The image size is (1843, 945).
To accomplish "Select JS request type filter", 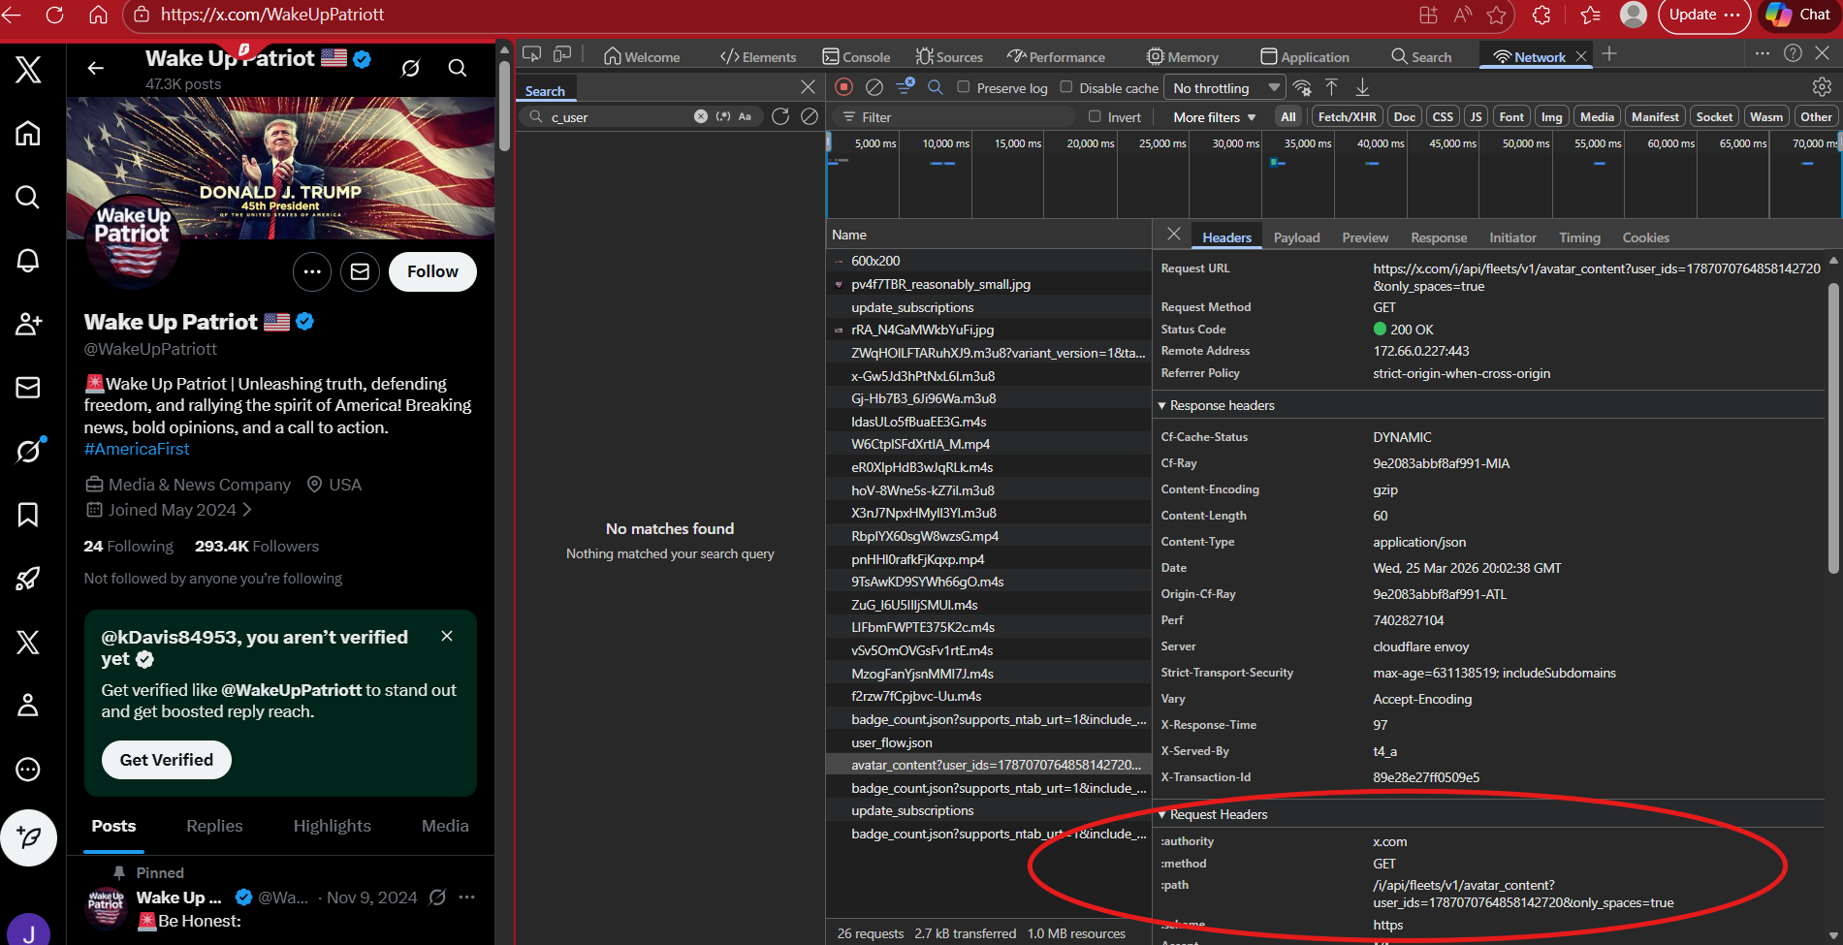I will (x=1476, y=116).
